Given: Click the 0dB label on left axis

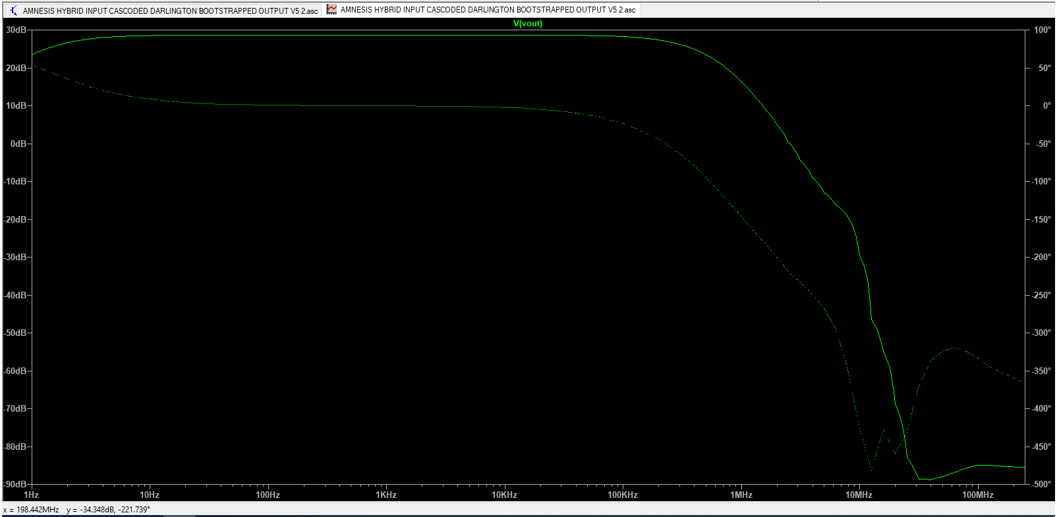Looking at the screenshot, I should coord(18,144).
